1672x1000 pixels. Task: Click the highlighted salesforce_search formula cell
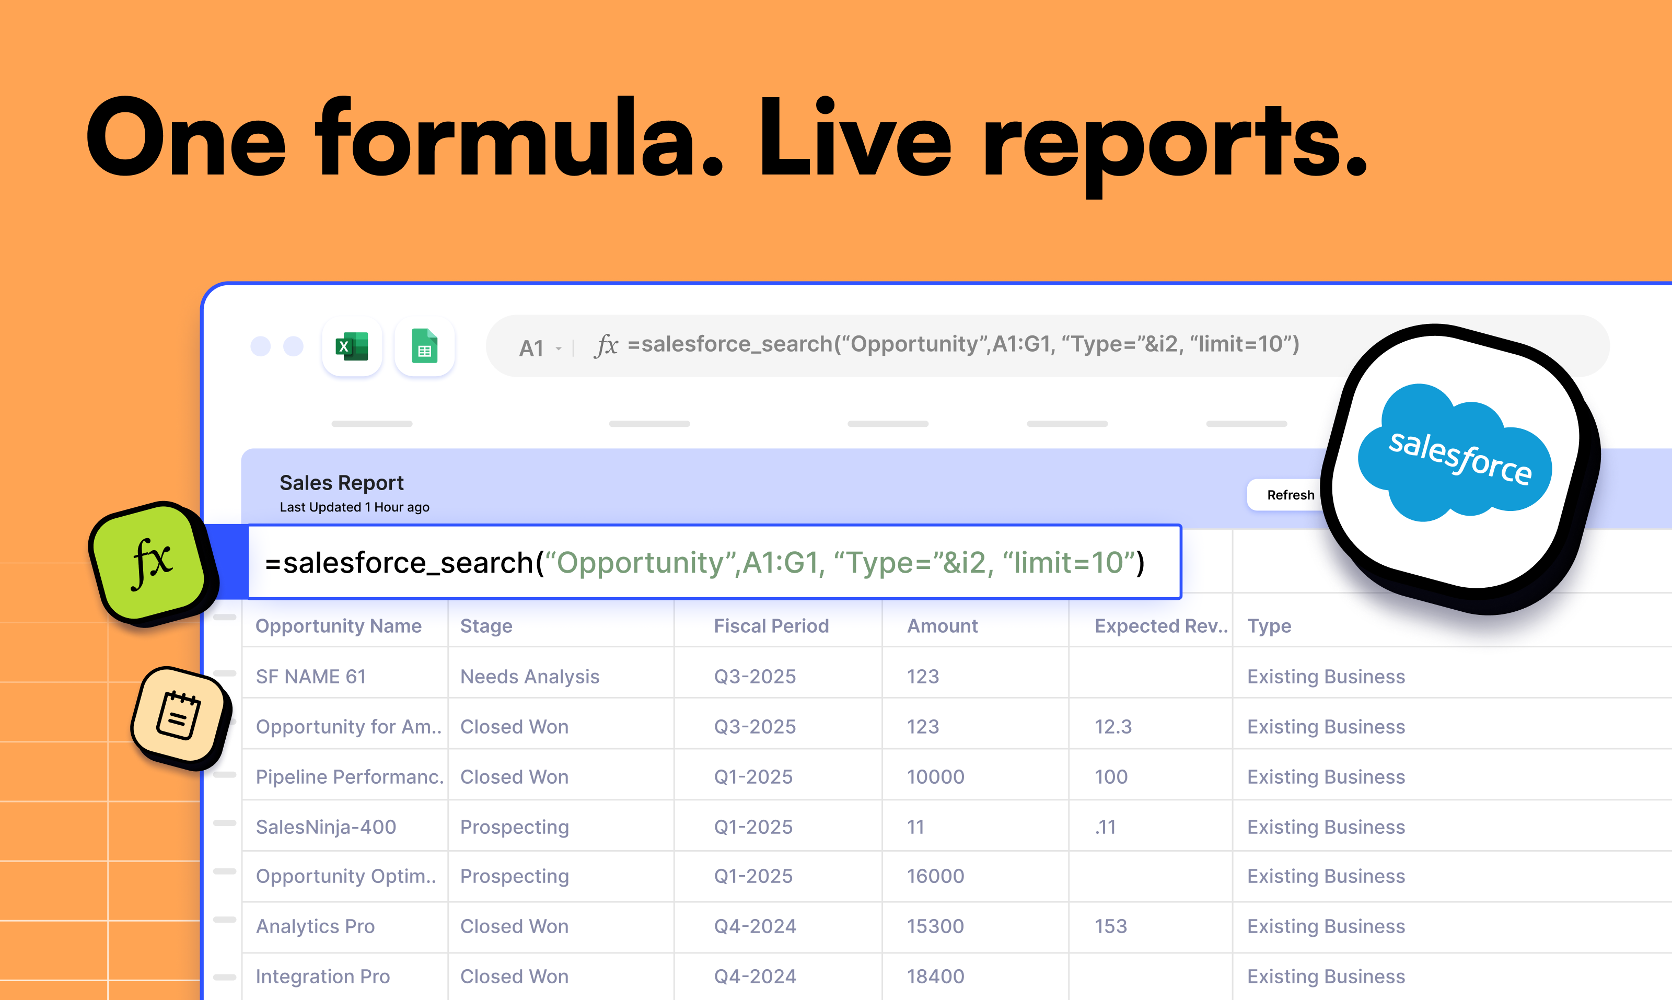pyautogui.click(x=714, y=562)
